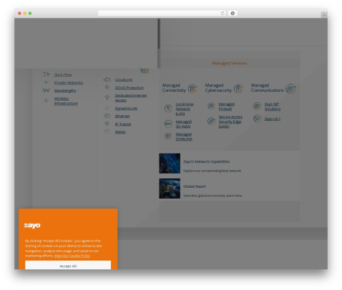
Task: Open the Managed STARLINK link
Action: point(184,136)
